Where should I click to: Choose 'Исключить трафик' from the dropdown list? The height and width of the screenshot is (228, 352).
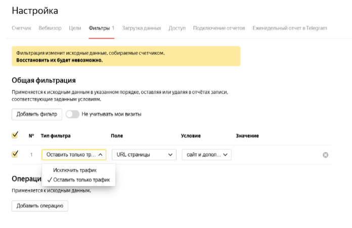[75, 170]
